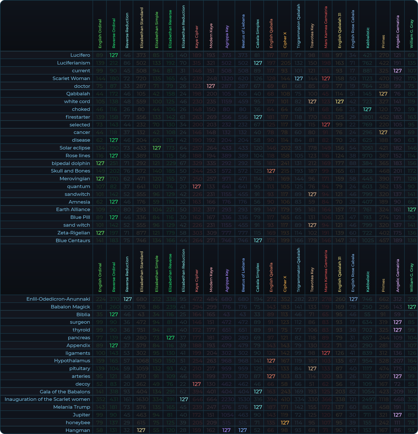This screenshot has width=418, height=434.
Task: Select the "Enlil-Odedicron-Anunnaki" row label
Action: click(58, 299)
